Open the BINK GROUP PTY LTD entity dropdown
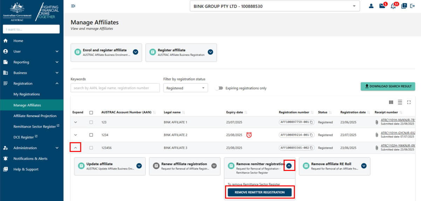Screen dimensions: 421x201 click(275, 6)
